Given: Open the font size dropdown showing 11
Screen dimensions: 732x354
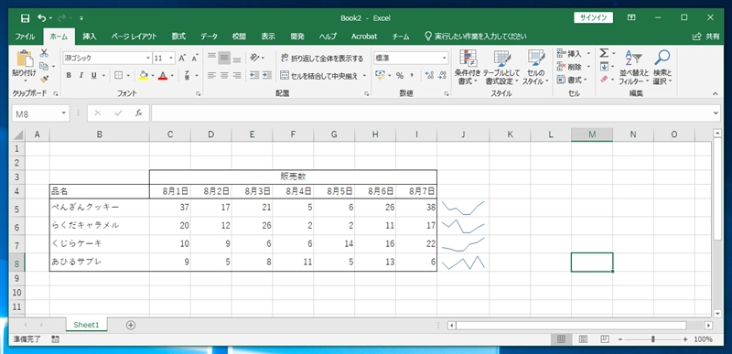Looking at the screenshot, I should (x=172, y=59).
